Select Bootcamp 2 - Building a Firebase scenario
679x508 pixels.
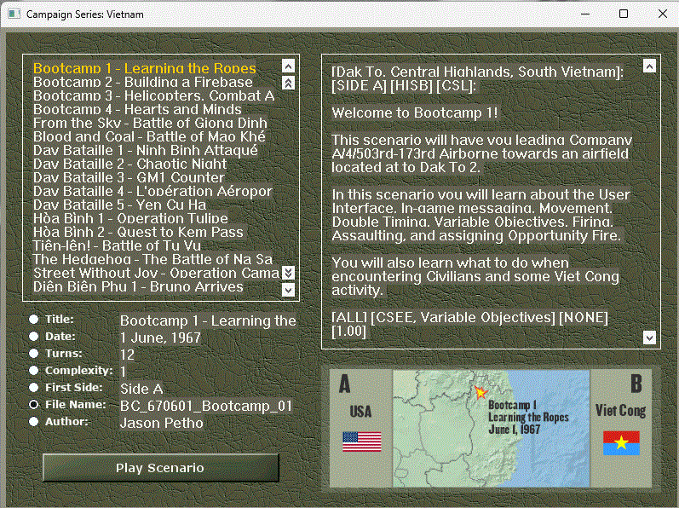tap(143, 82)
